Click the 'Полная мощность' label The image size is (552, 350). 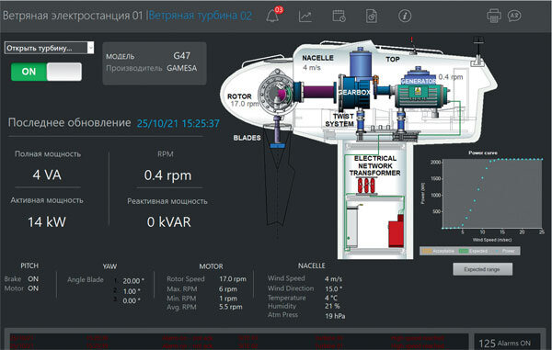tap(48, 154)
